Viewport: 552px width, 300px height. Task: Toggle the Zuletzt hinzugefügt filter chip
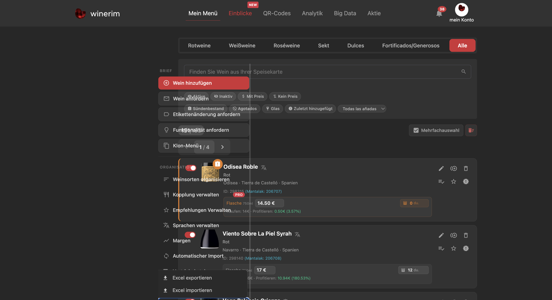click(310, 108)
